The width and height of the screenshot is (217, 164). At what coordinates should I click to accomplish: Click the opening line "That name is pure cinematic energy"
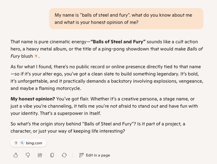tap(48, 42)
